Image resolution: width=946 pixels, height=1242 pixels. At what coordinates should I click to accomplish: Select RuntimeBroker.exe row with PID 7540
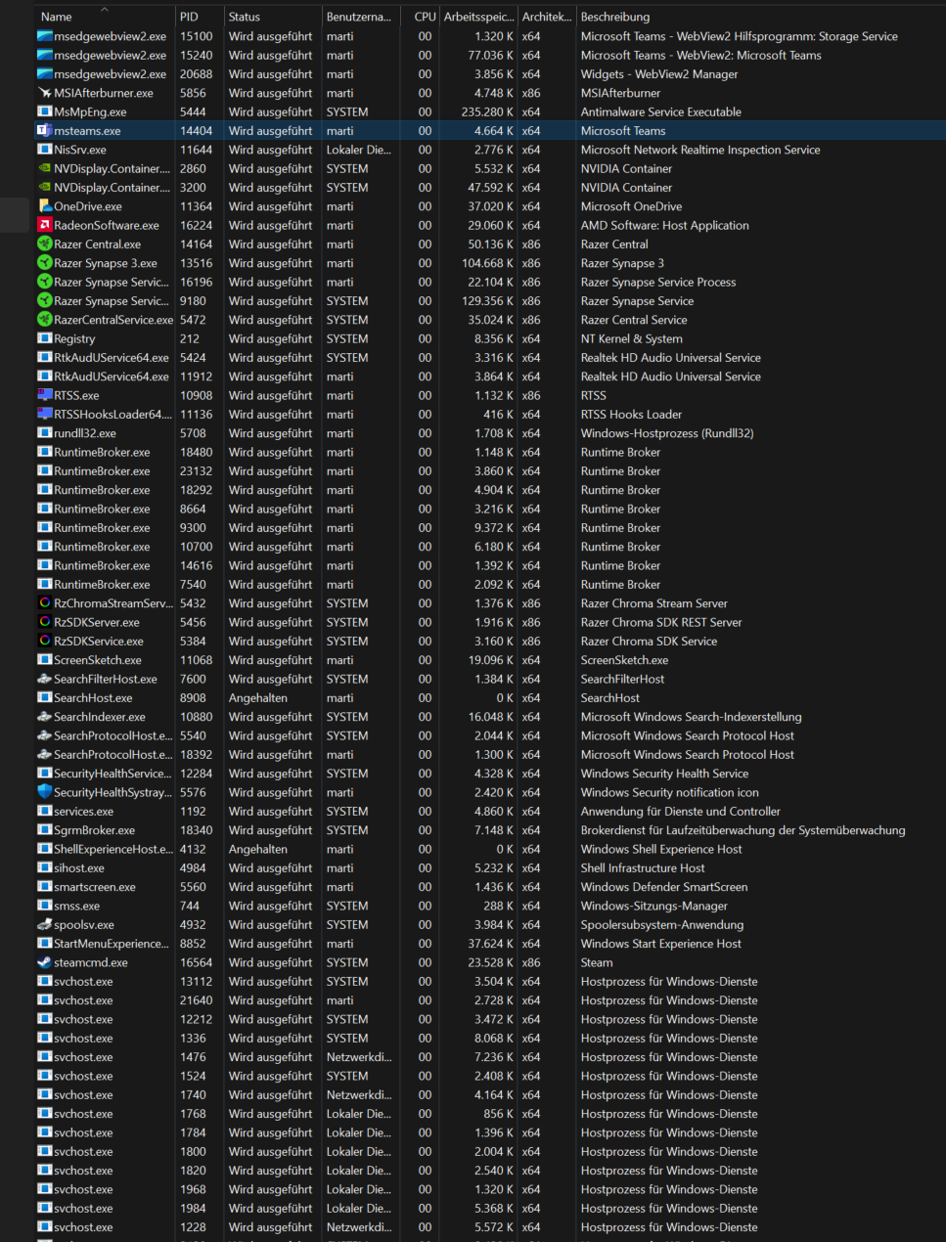coord(490,584)
